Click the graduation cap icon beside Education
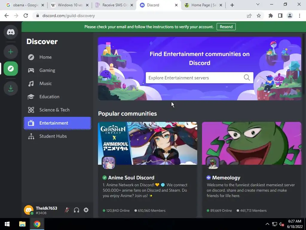This screenshot has width=306, height=230. coord(31,97)
